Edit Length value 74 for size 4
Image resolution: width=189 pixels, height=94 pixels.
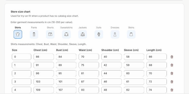click(156, 90)
